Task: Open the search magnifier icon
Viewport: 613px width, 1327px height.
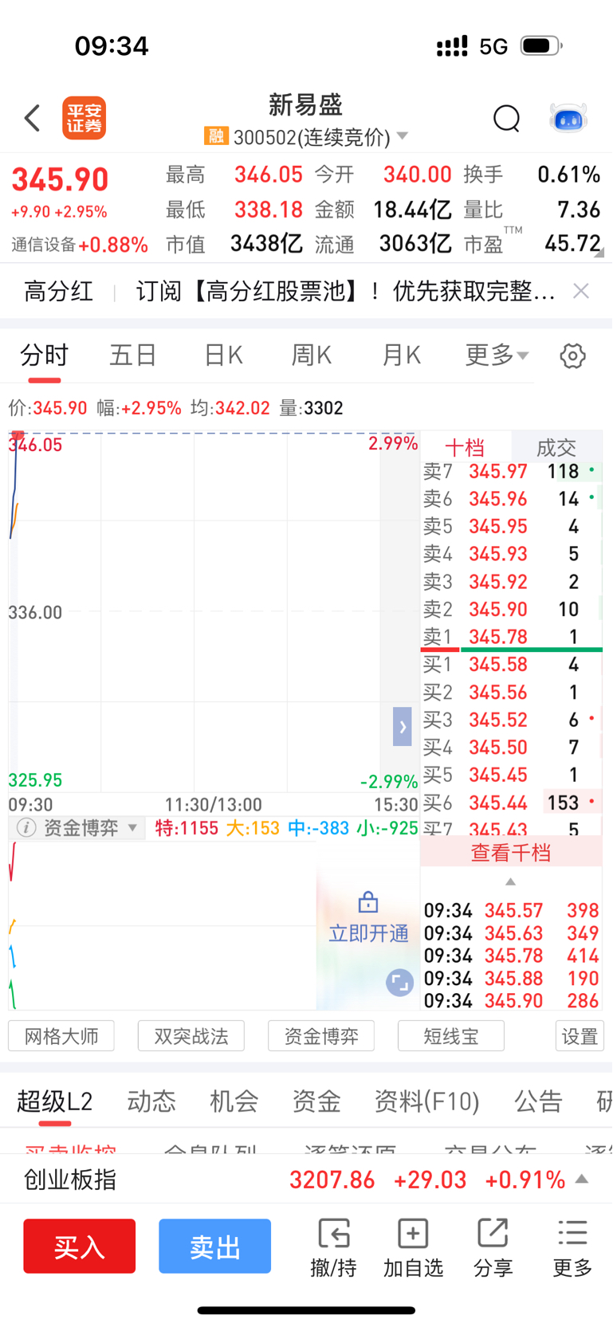Action: pos(507,119)
